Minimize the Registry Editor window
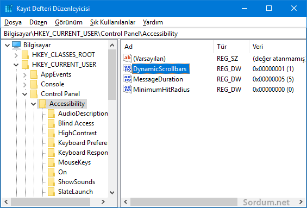 tap(245, 8)
